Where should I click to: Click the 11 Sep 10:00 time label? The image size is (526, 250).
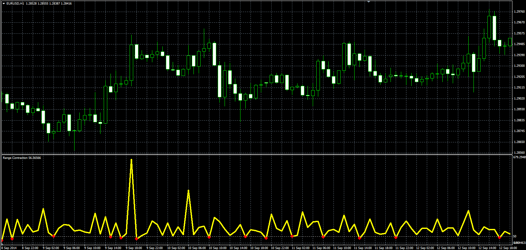click(342, 248)
